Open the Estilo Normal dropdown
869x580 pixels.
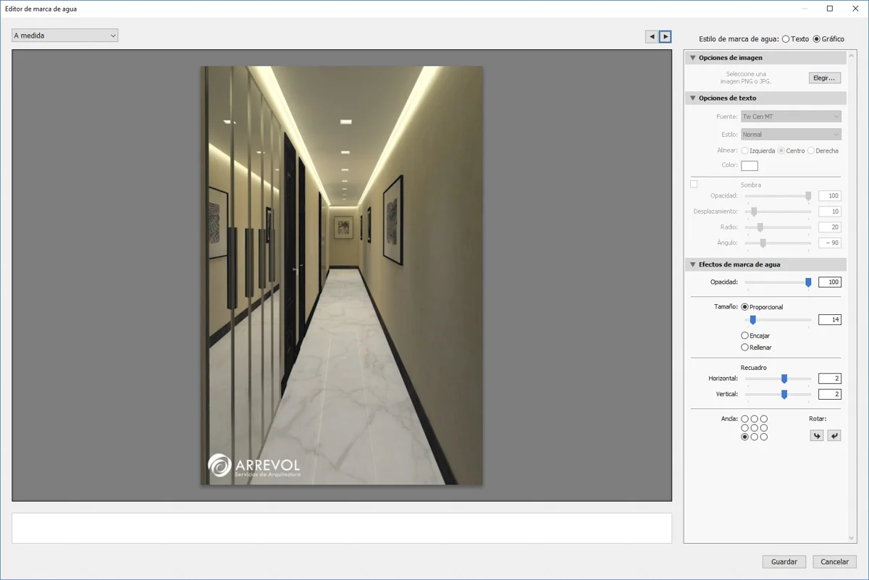(791, 135)
